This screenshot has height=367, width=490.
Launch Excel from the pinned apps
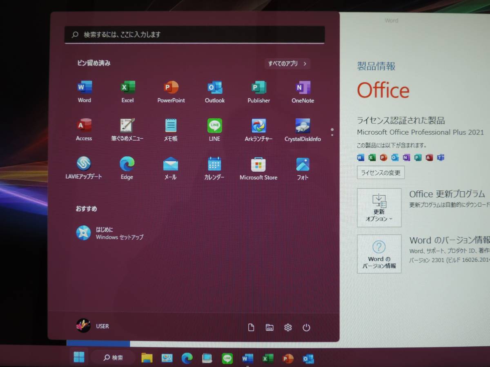click(x=127, y=92)
